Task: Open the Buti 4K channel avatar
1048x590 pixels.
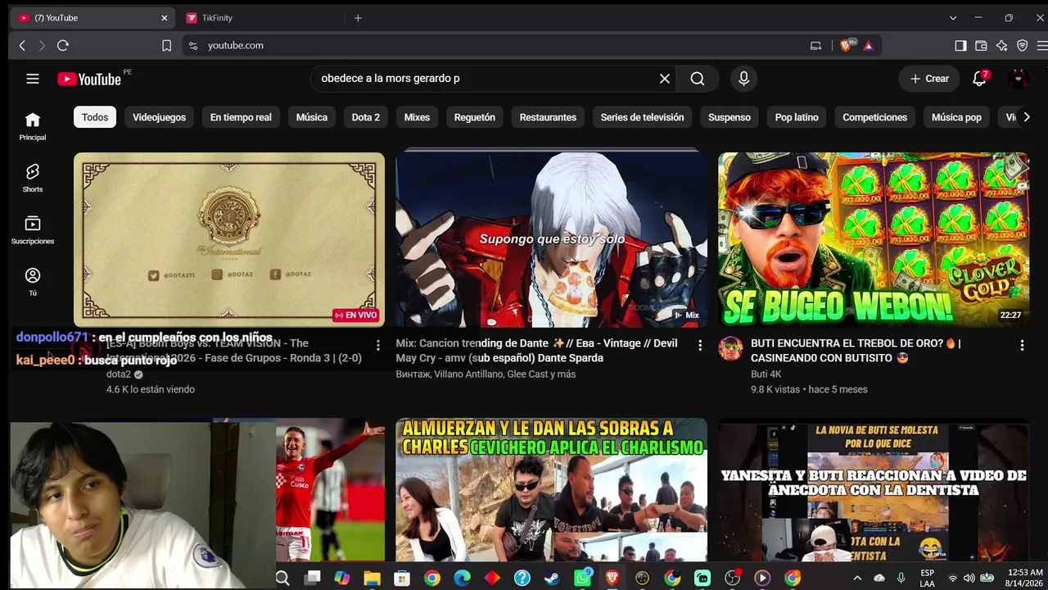Action: tap(730, 348)
